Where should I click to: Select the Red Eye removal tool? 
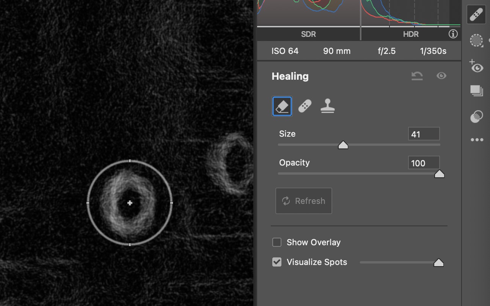(x=476, y=66)
